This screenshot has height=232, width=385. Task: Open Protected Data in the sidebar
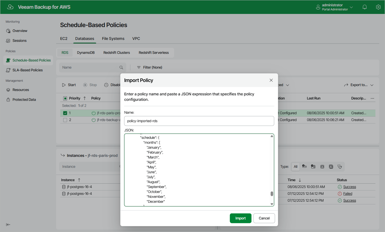click(x=21, y=100)
